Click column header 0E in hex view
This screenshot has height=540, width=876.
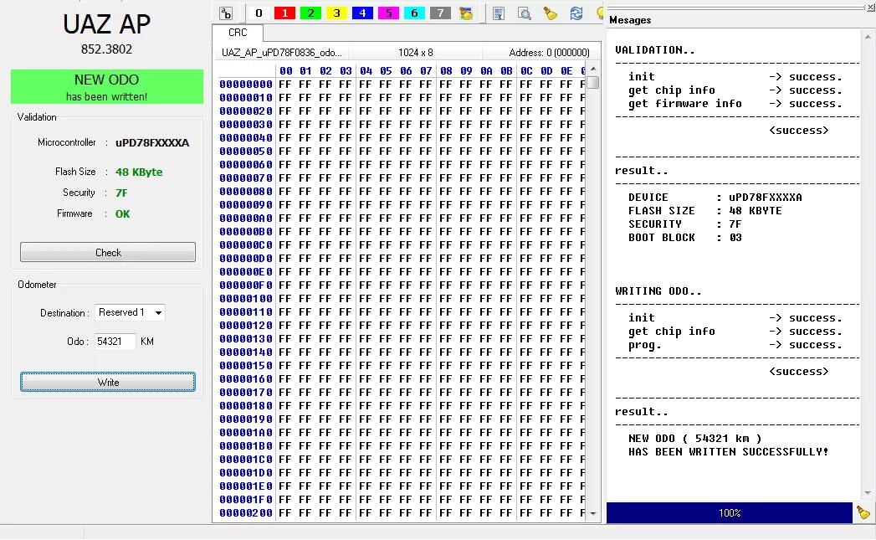coord(566,71)
